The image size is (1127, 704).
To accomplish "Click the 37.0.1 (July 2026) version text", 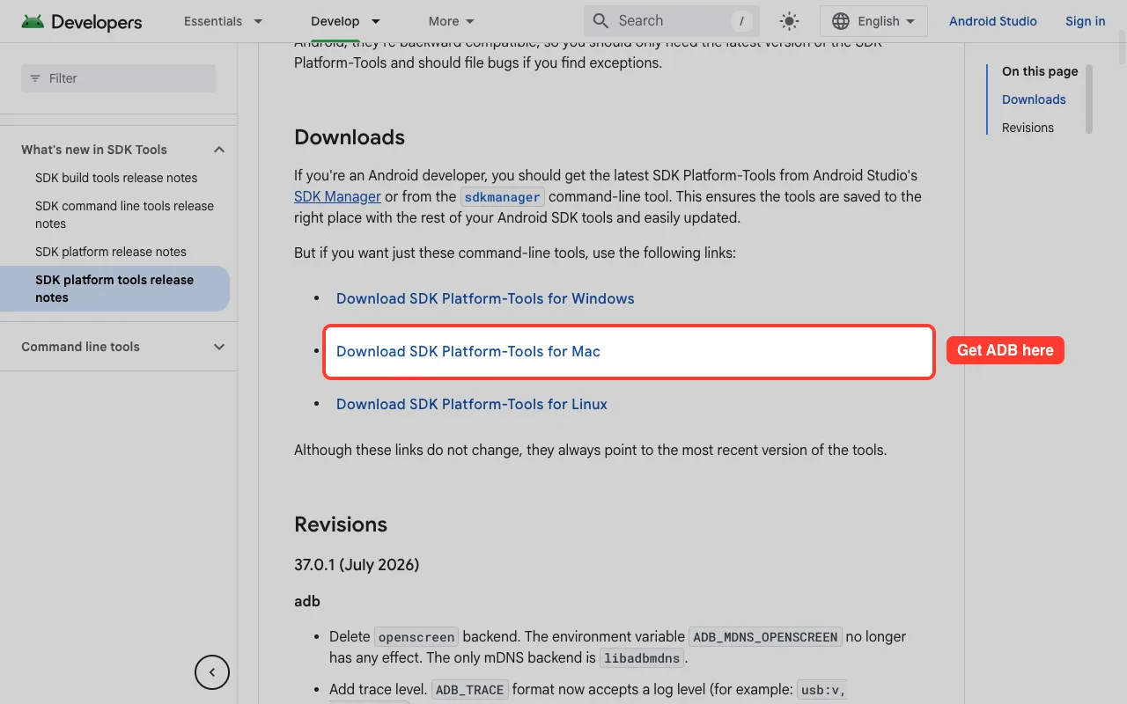I will click(x=357, y=564).
